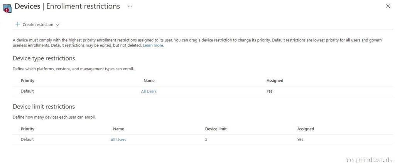Open the Learn more link
This screenshot has height=164, width=395.
click(x=153, y=45)
